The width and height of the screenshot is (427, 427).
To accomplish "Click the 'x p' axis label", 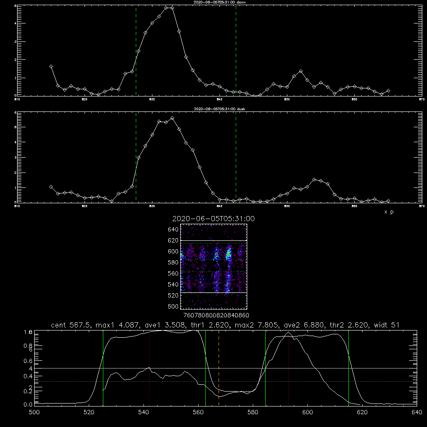I will [389, 212].
